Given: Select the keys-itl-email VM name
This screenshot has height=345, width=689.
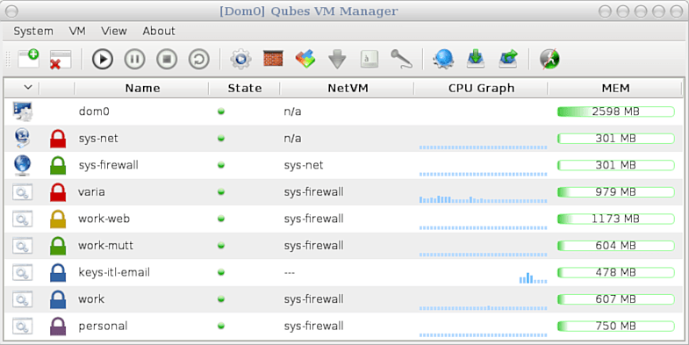Looking at the screenshot, I should click(x=114, y=272).
